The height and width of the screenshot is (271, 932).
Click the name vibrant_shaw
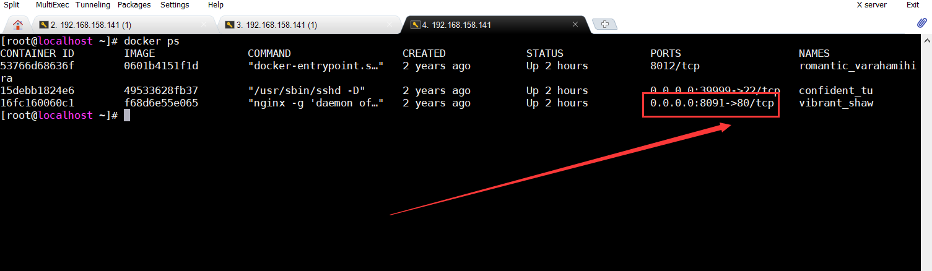[x=836, y=103]
